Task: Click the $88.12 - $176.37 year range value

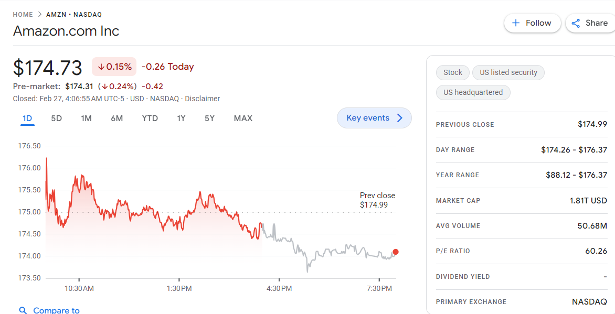Action: point(577,175)
